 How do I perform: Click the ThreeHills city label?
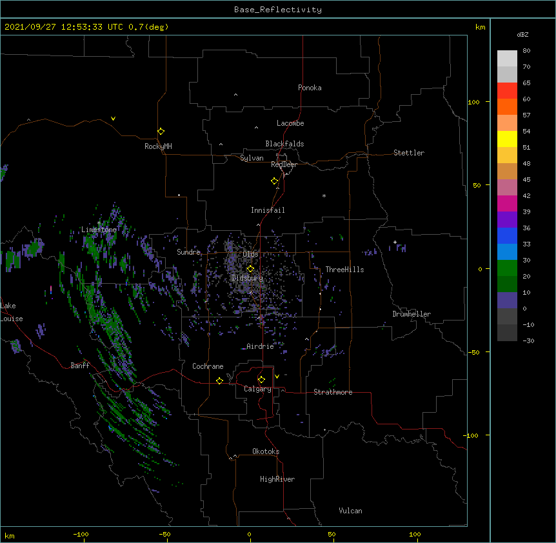344,270
